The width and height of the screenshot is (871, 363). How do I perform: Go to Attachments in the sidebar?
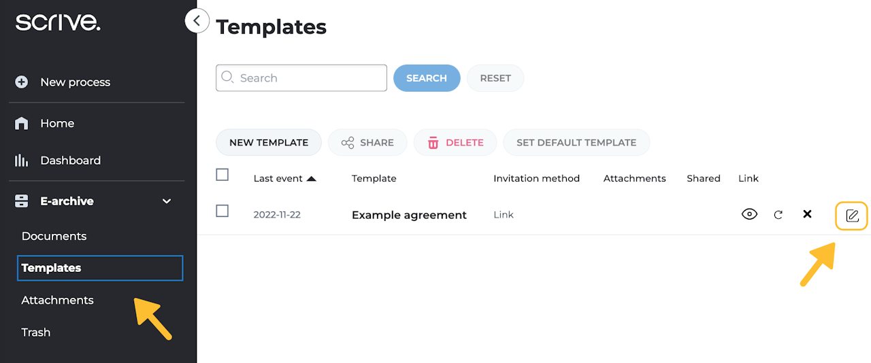tap(57, 300)
